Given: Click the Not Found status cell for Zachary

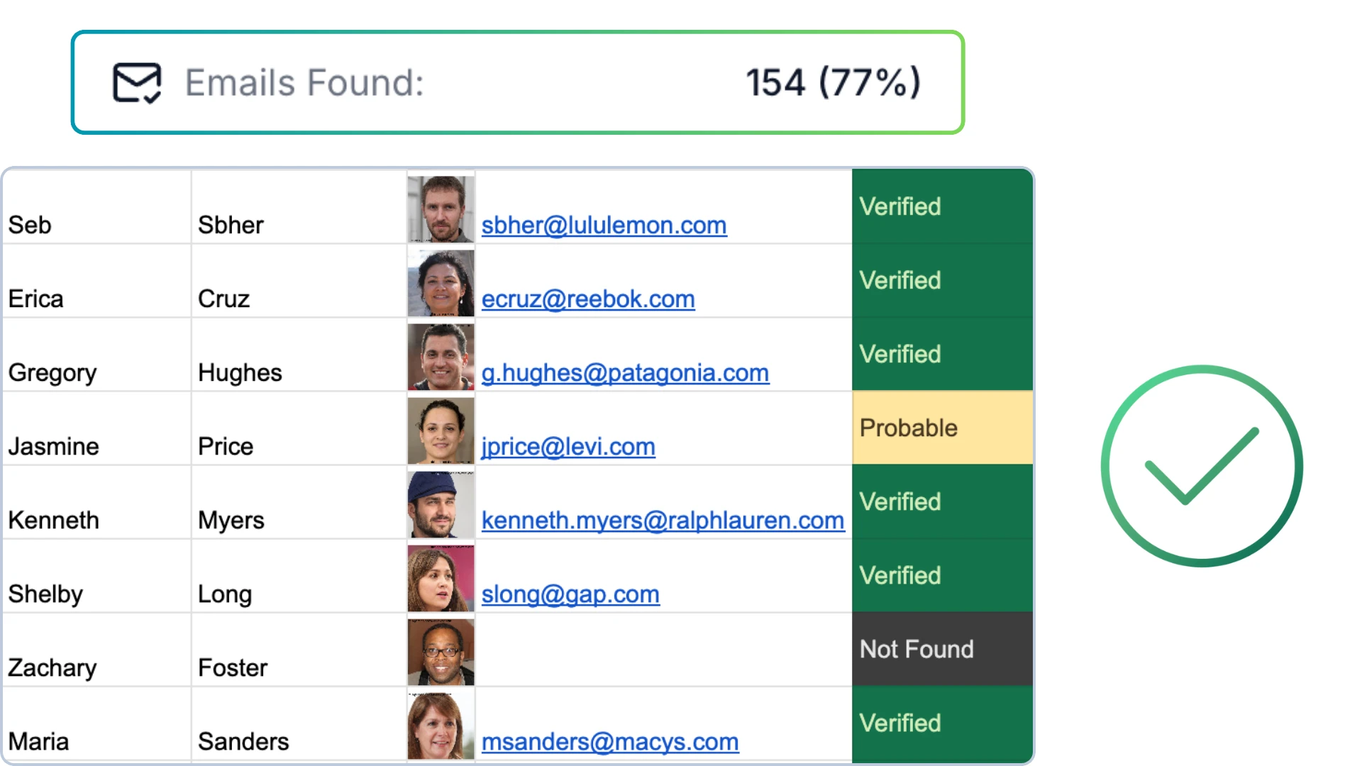Looking at the screenshot, I should pyautogui.click(x=942, y=649).
